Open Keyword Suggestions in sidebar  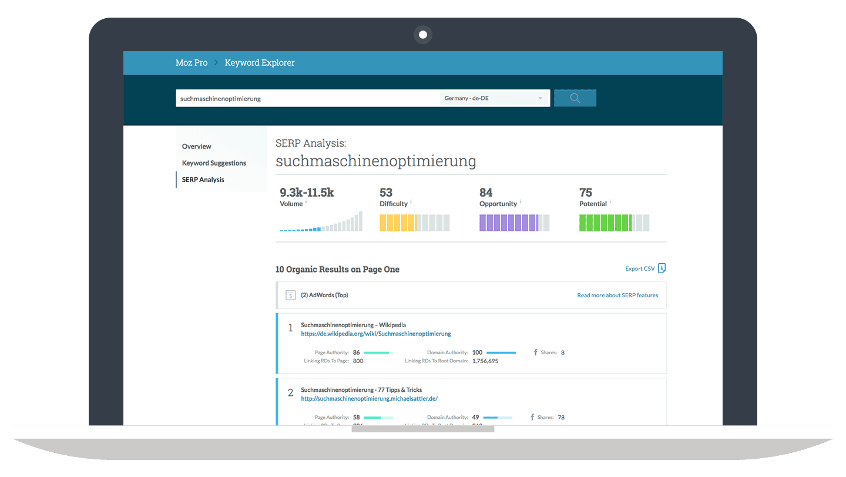point(214,163)
